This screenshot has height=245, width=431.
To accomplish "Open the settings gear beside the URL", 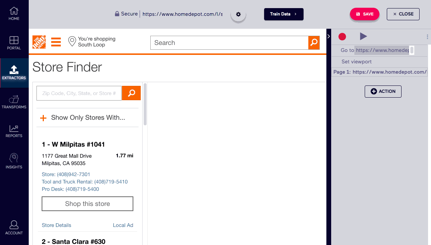I will pyautogui.click(x=238, y=14).
